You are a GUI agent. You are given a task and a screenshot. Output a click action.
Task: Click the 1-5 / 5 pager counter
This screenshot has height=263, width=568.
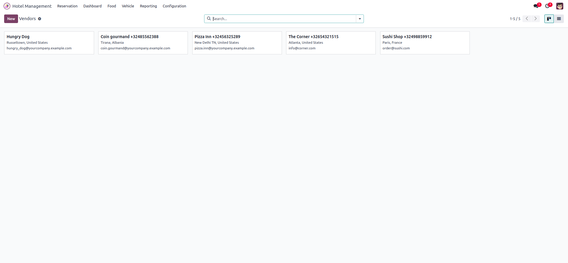point(515,19)
